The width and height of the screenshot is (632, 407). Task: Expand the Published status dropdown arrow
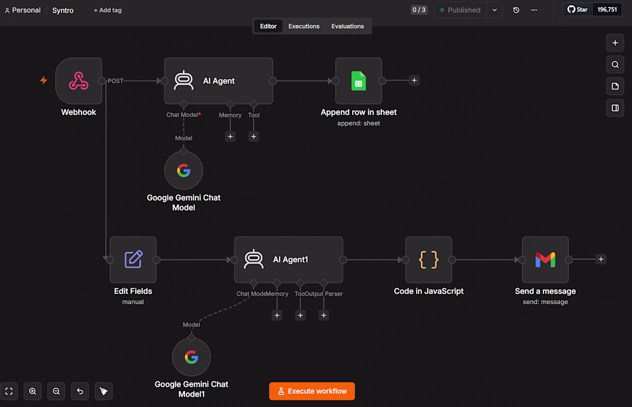pos(495,10)
